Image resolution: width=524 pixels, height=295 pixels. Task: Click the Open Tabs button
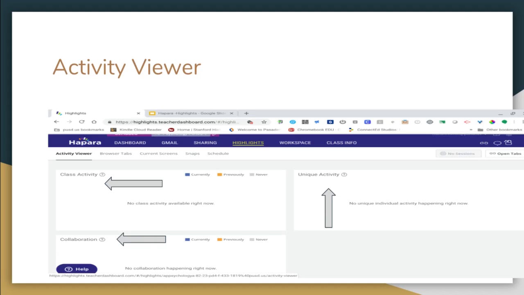tap(505, 154)
